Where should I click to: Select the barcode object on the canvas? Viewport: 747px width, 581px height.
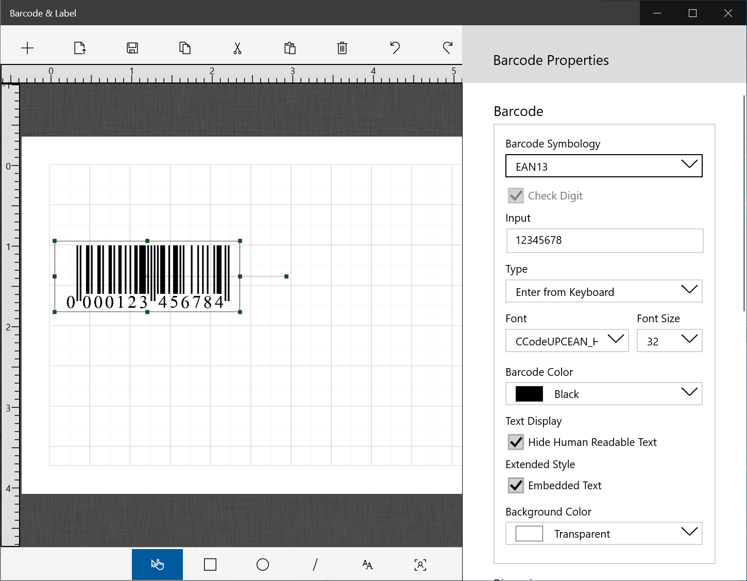pyautogui.click(x=147, y=276)
